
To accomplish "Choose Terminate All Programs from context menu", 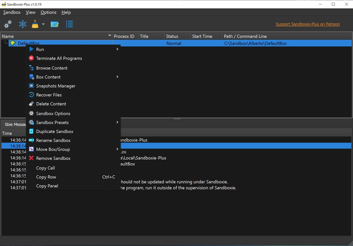I will pyautogui.click(x=59, y=58).
